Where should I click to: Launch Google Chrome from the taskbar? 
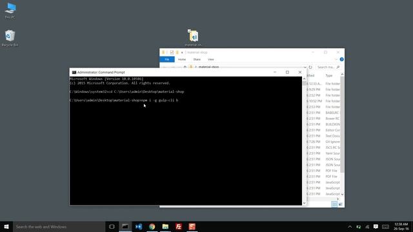[x=152, y=226]
